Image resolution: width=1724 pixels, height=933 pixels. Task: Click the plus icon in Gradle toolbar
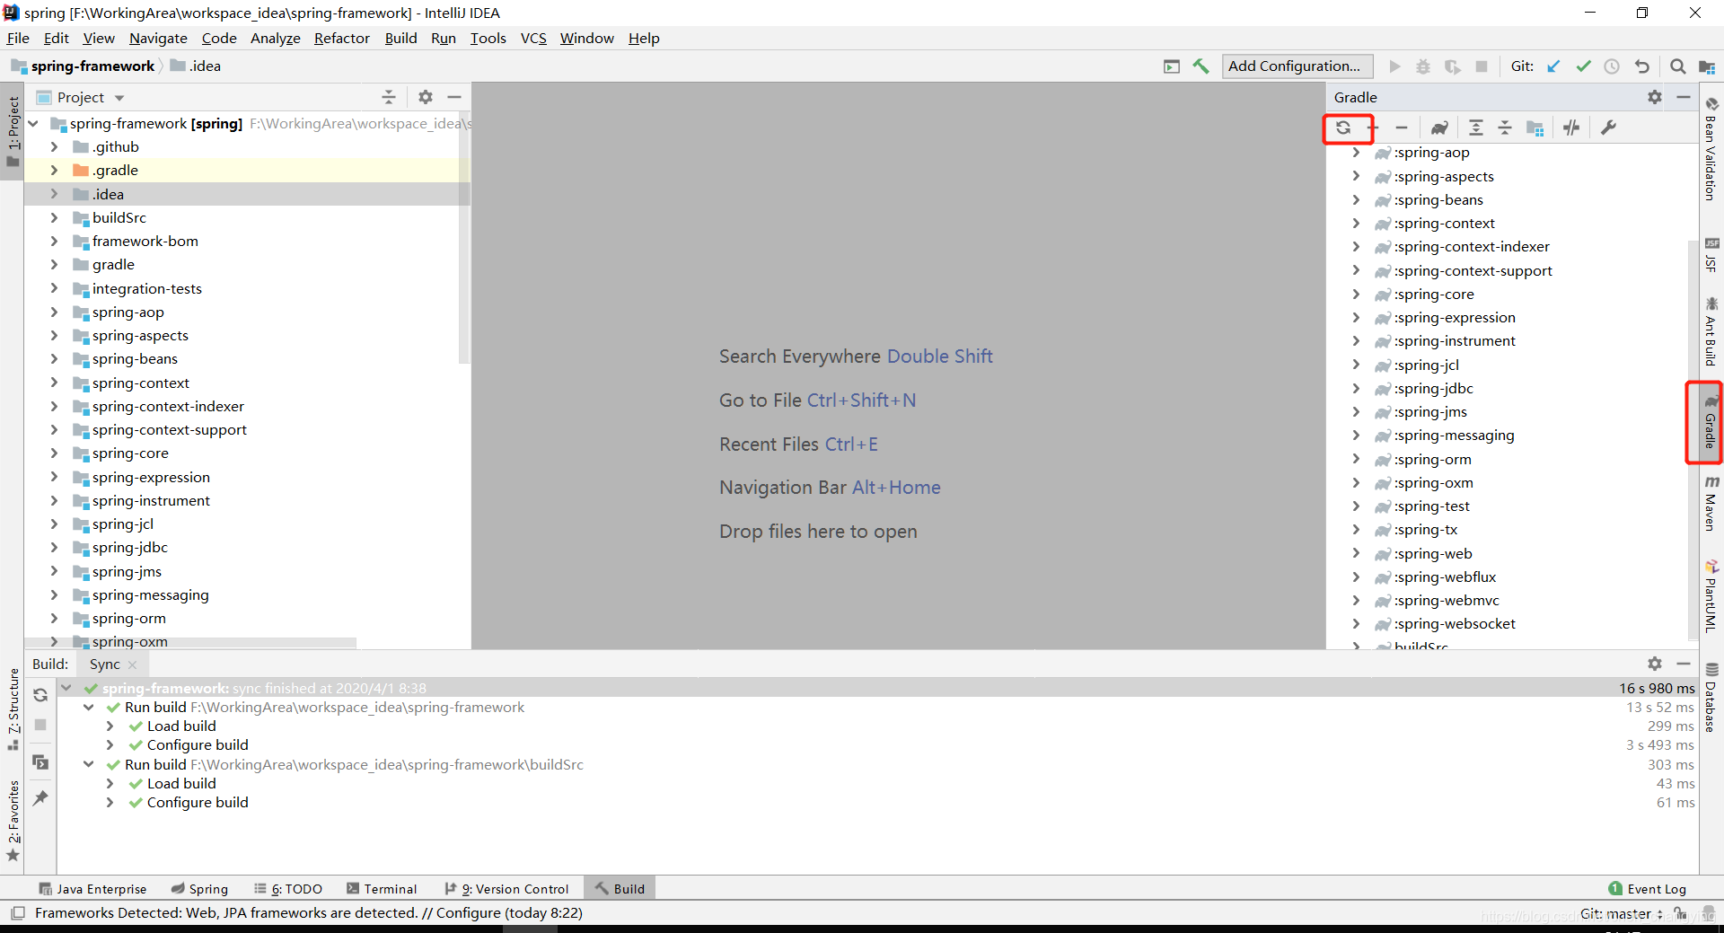pos(1374,128)
